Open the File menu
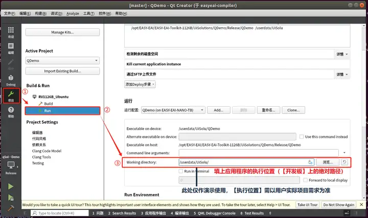This screenshot has width=368, height=218. 9,13
